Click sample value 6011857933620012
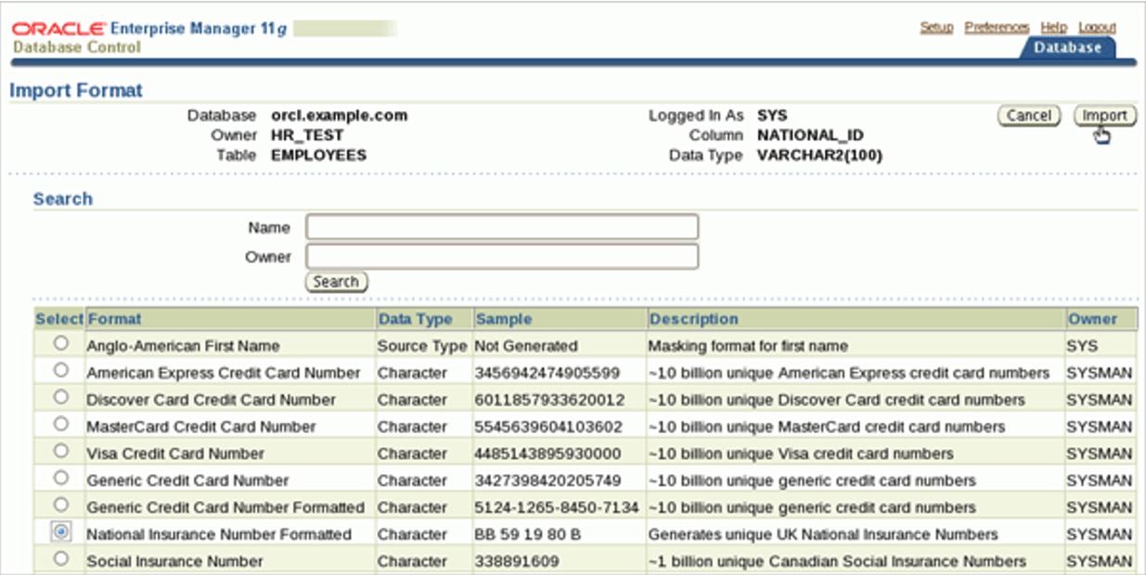 549,400
